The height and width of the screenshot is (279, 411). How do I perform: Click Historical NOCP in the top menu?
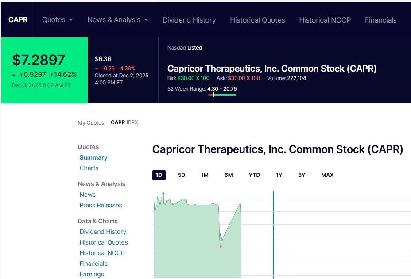[325, 20]
